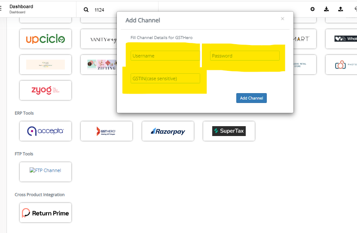Click the ERP Tools section heading

[24, 113]
